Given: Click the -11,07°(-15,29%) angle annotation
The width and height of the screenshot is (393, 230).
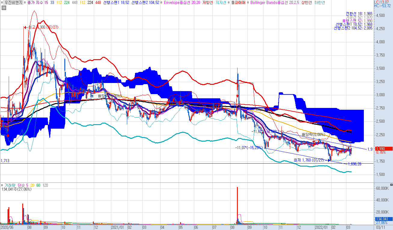Looking at the screenshot, I should [x=249, y=148].
